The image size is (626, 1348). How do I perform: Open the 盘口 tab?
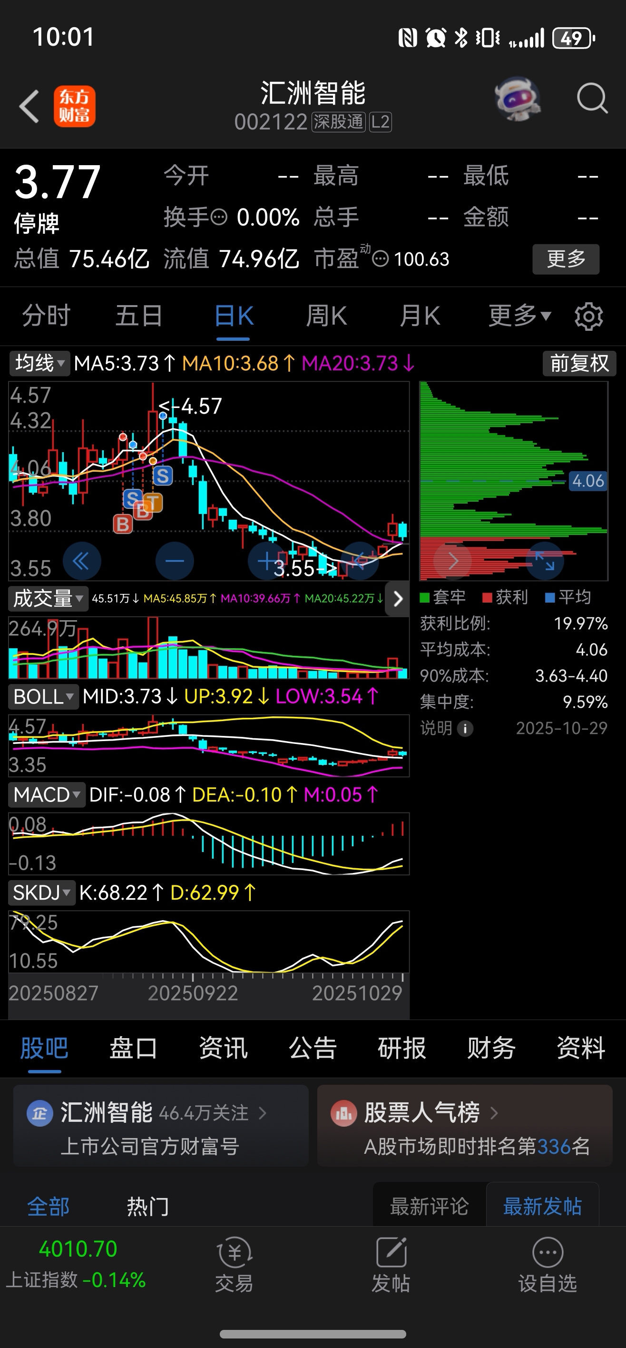tap(133, 1048)
